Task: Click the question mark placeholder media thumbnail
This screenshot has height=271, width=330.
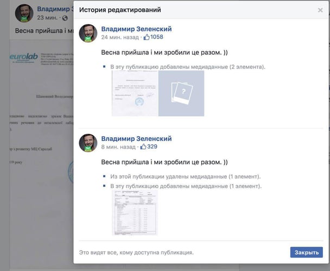Action: [x=181, y=93]
